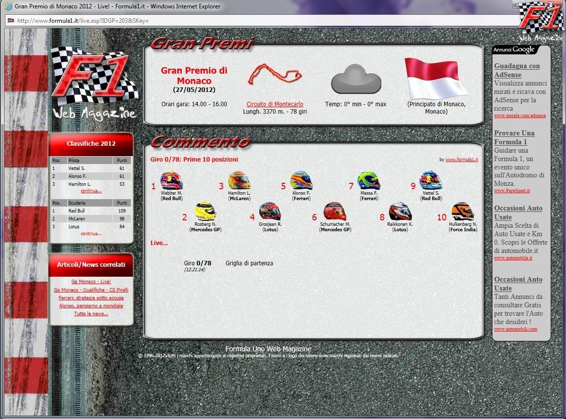Click the Giro 0/78 lap entry

(x=198, y=263)
